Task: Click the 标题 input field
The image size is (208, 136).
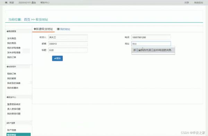Action: (x=68, y=50)
